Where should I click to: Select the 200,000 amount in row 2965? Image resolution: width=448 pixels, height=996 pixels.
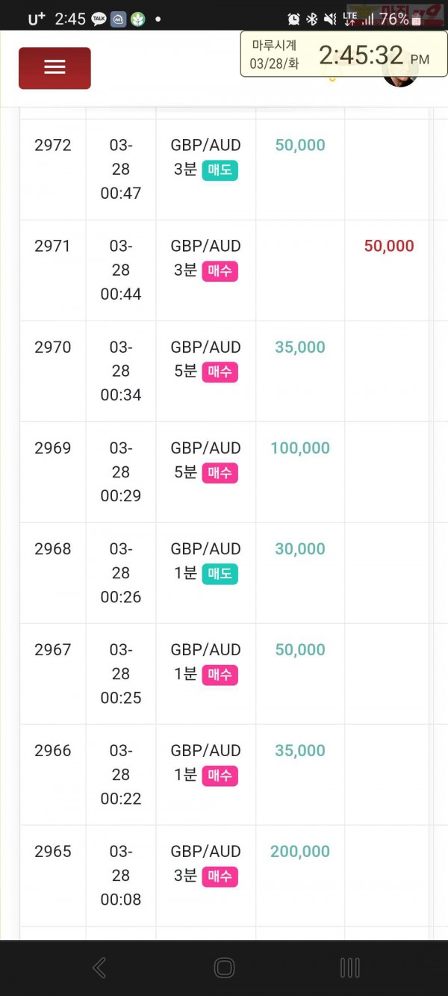[300, 851]
